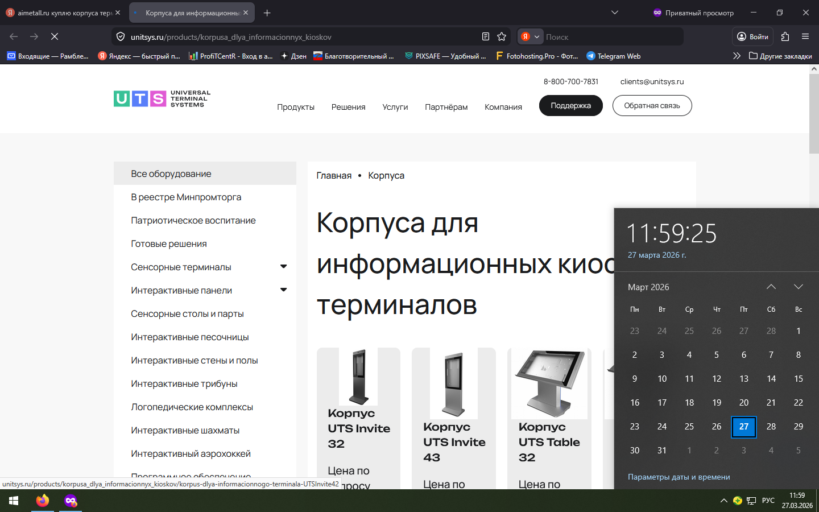Open Firefox hamburger application menu
The height and width of the screenshot is (512, 819).
[805, 36]
